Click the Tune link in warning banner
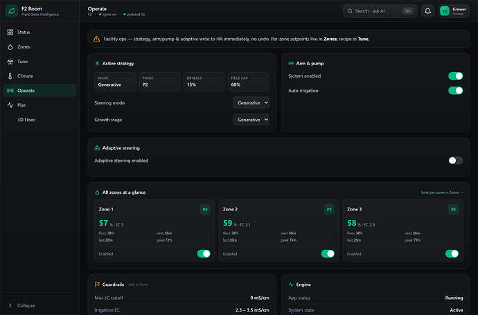The image size is (478, 315). pyautogui.click(x=363, y=39)
